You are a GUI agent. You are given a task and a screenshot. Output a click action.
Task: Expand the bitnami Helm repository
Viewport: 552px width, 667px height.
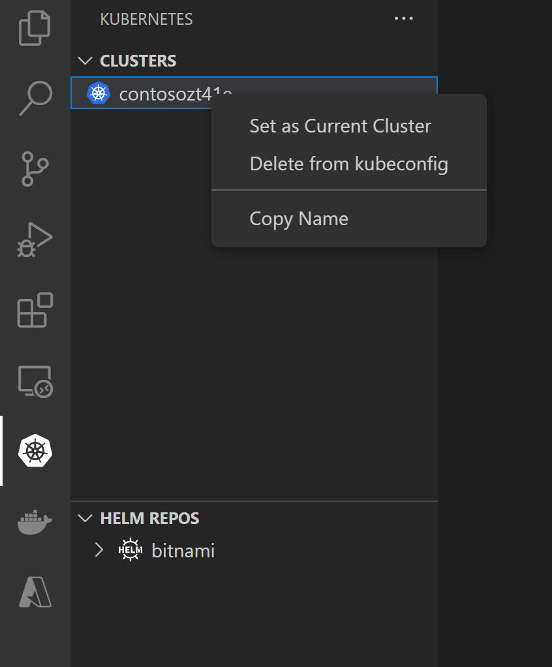click(x=99, y=550)
